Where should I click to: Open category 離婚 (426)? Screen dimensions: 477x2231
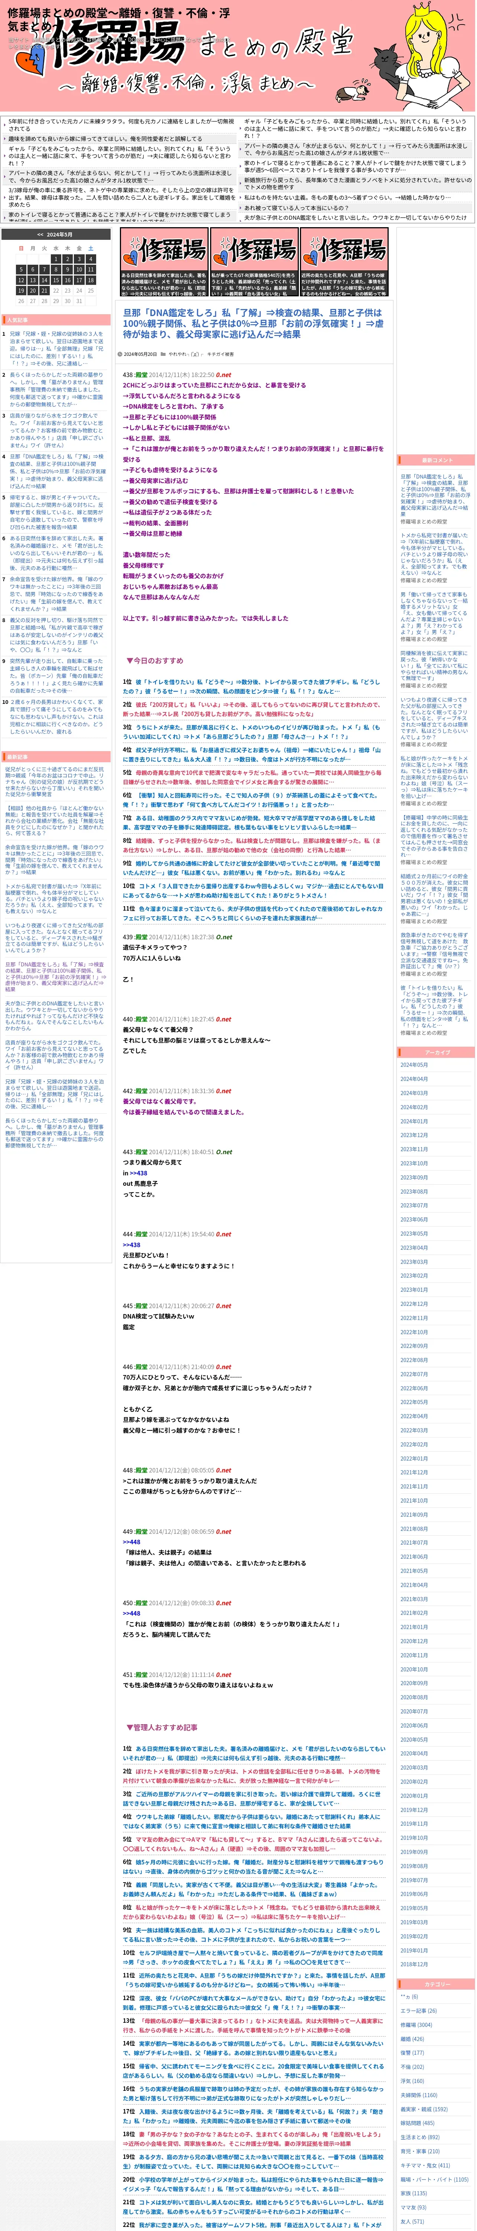[412, 2039]
